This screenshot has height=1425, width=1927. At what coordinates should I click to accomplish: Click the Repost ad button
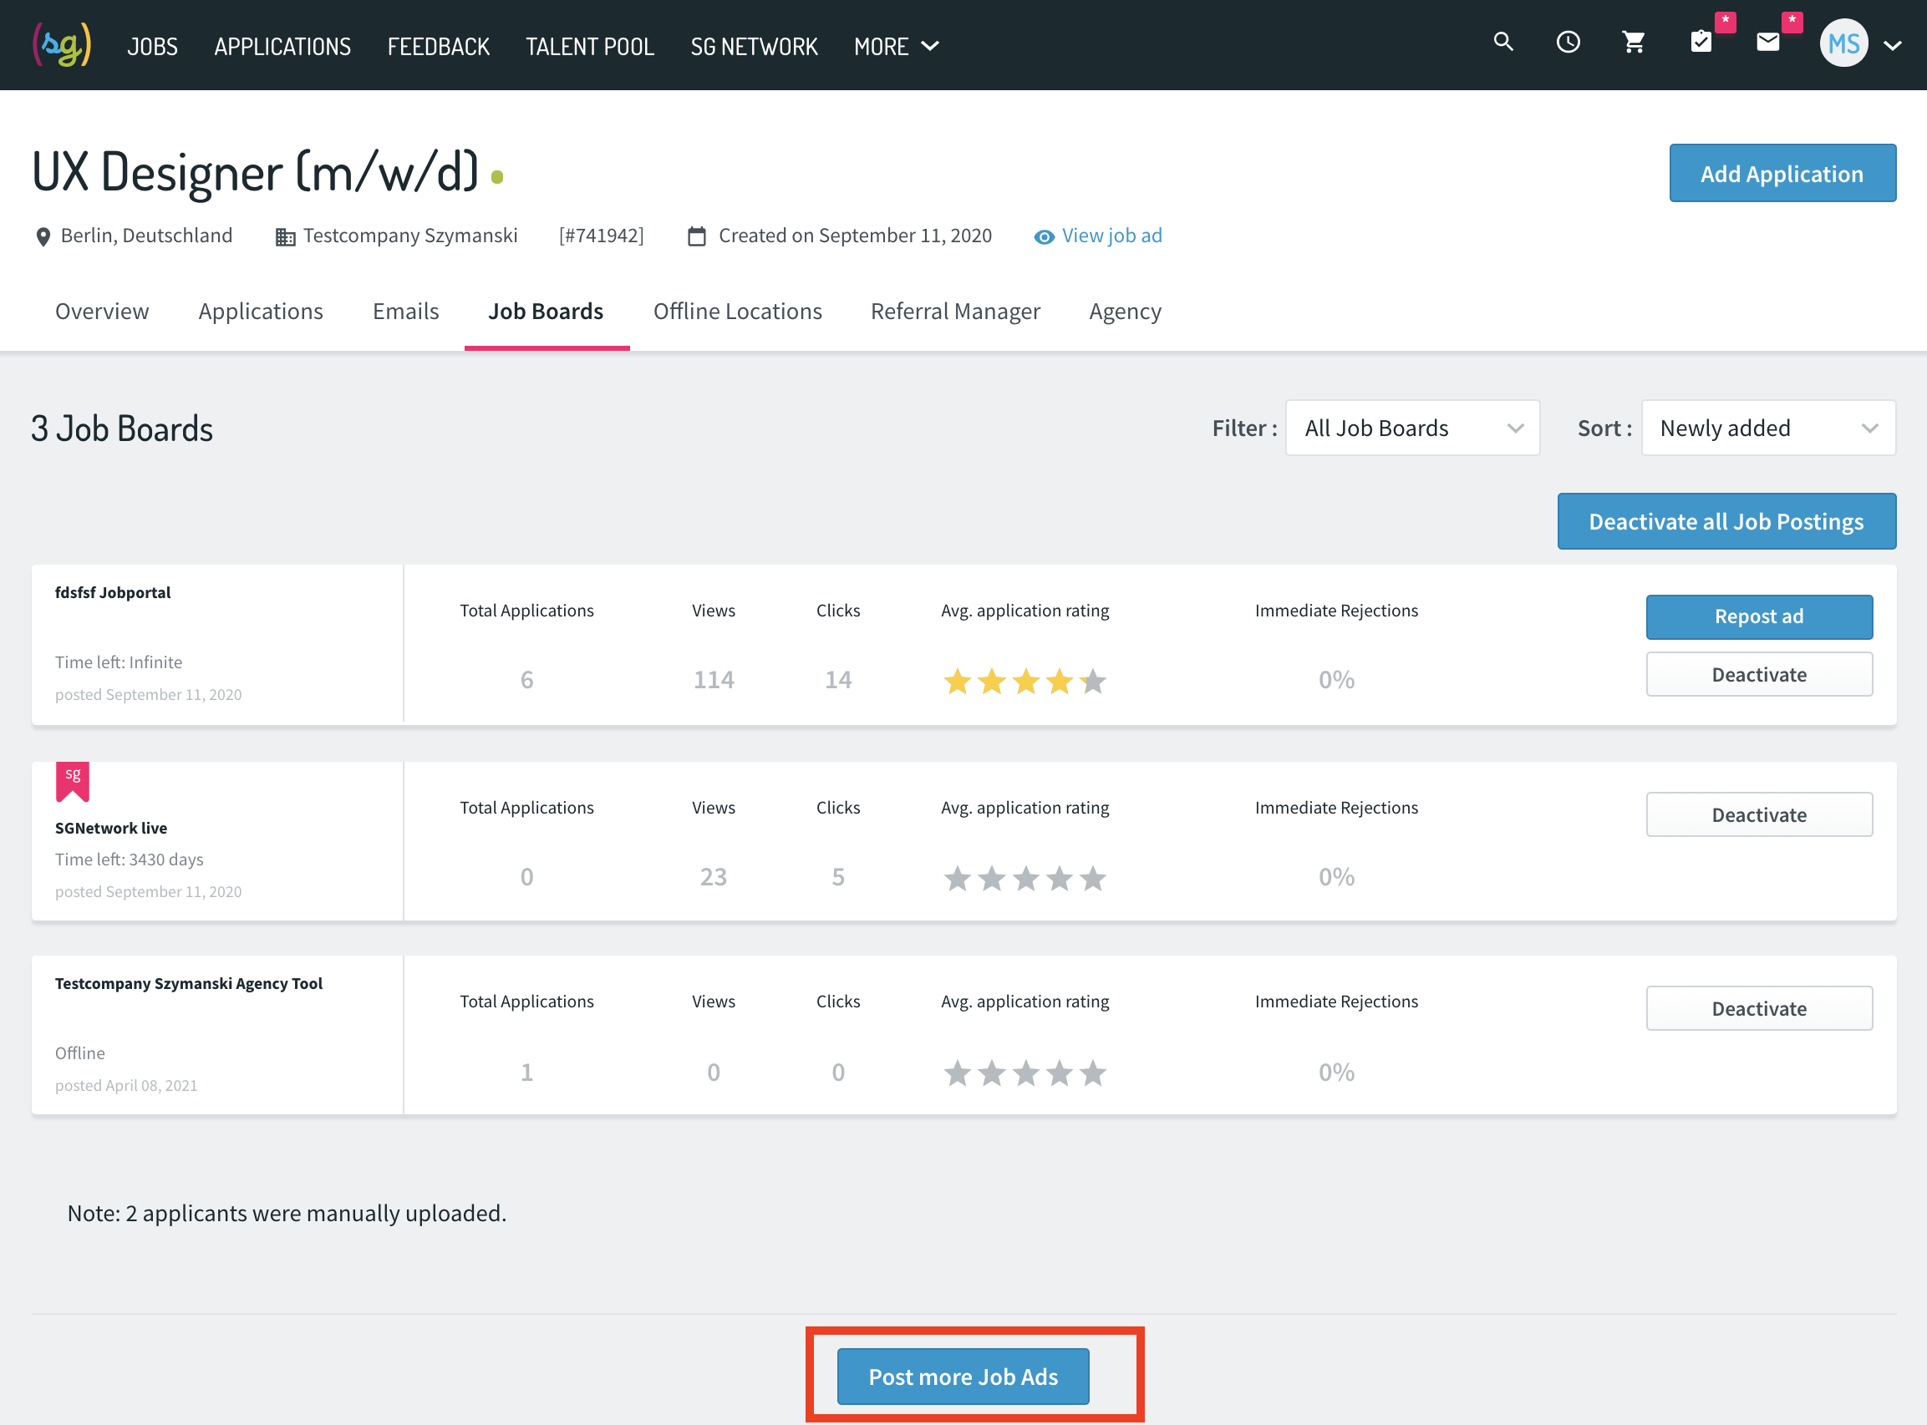pyautogui.click(x=1760, y=616)
